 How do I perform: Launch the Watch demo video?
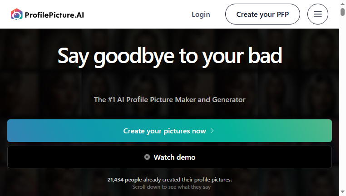[169, 157]
